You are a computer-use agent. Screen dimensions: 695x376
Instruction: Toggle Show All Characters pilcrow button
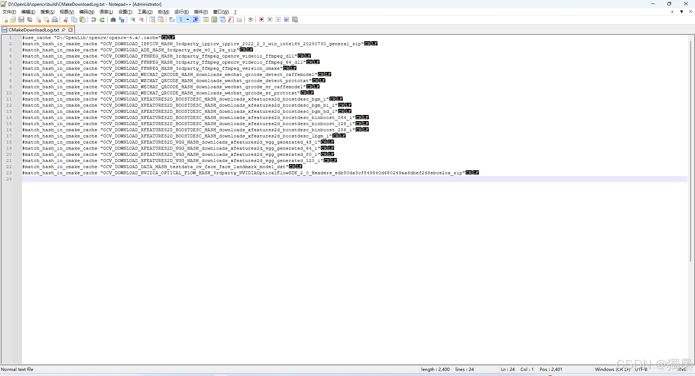click(181, 20)
